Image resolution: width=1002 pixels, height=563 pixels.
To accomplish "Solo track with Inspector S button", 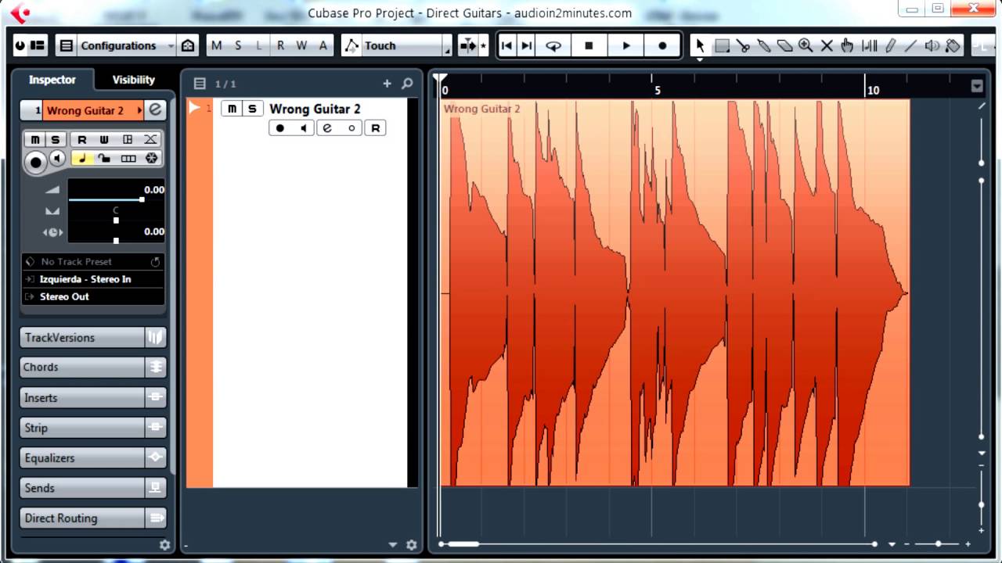I will pyautogui.click(x=55, y=139).
